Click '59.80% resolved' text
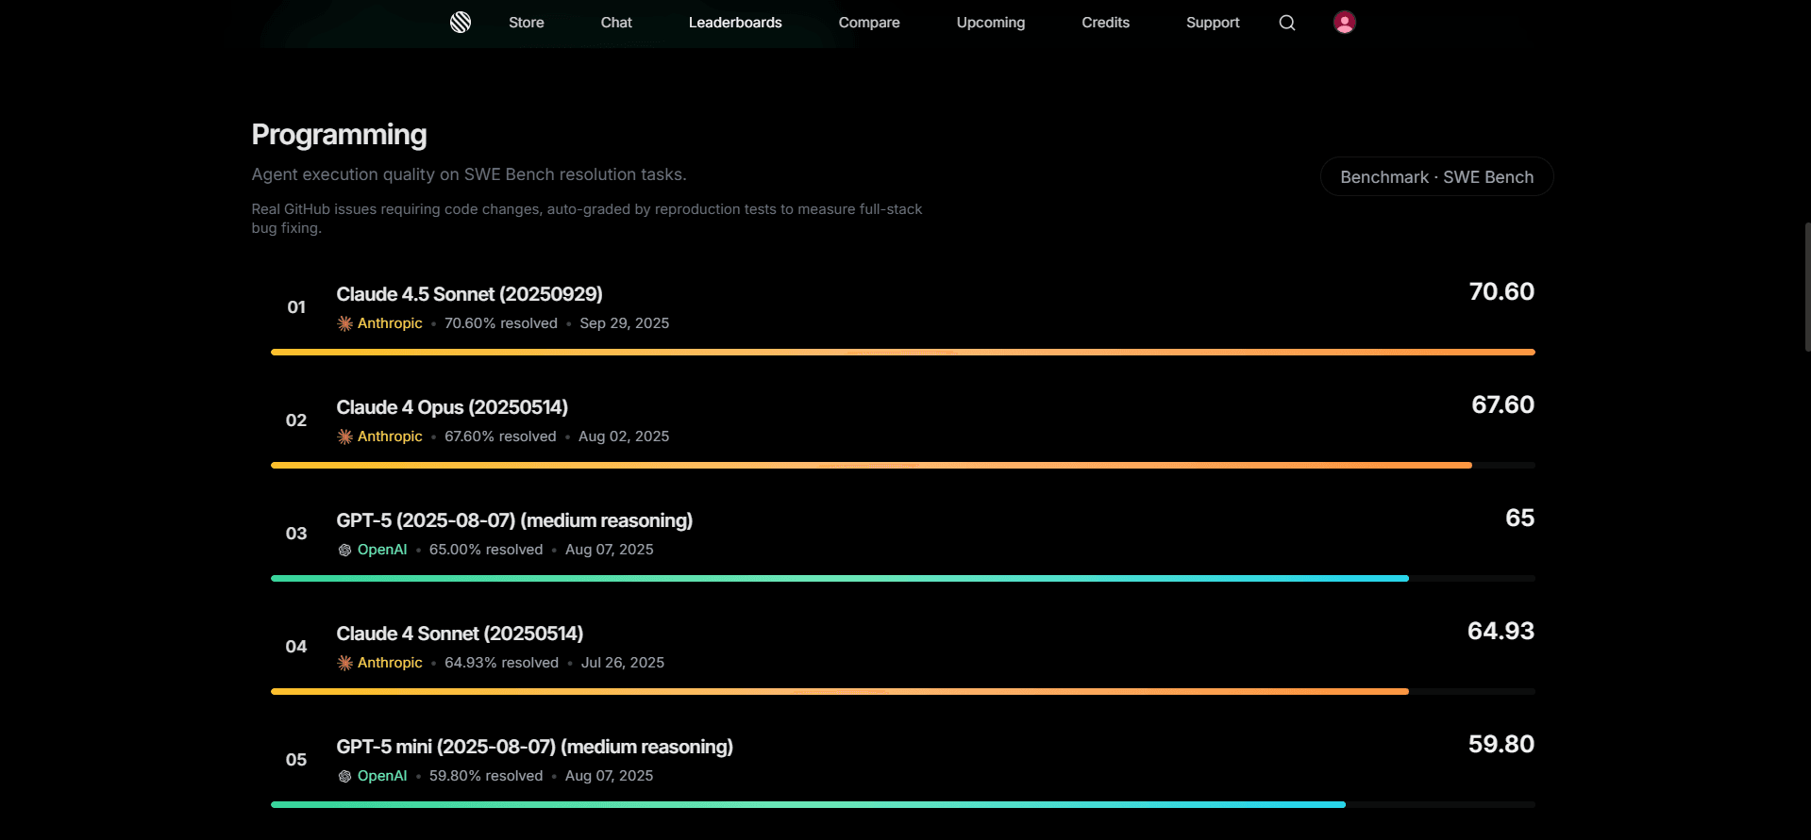This screenshot has height=840, width=1811. tap(486, 776)
